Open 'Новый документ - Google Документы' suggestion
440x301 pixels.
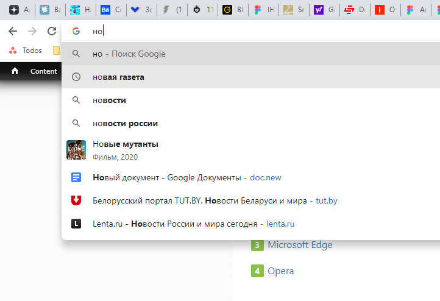click(250, 177)
